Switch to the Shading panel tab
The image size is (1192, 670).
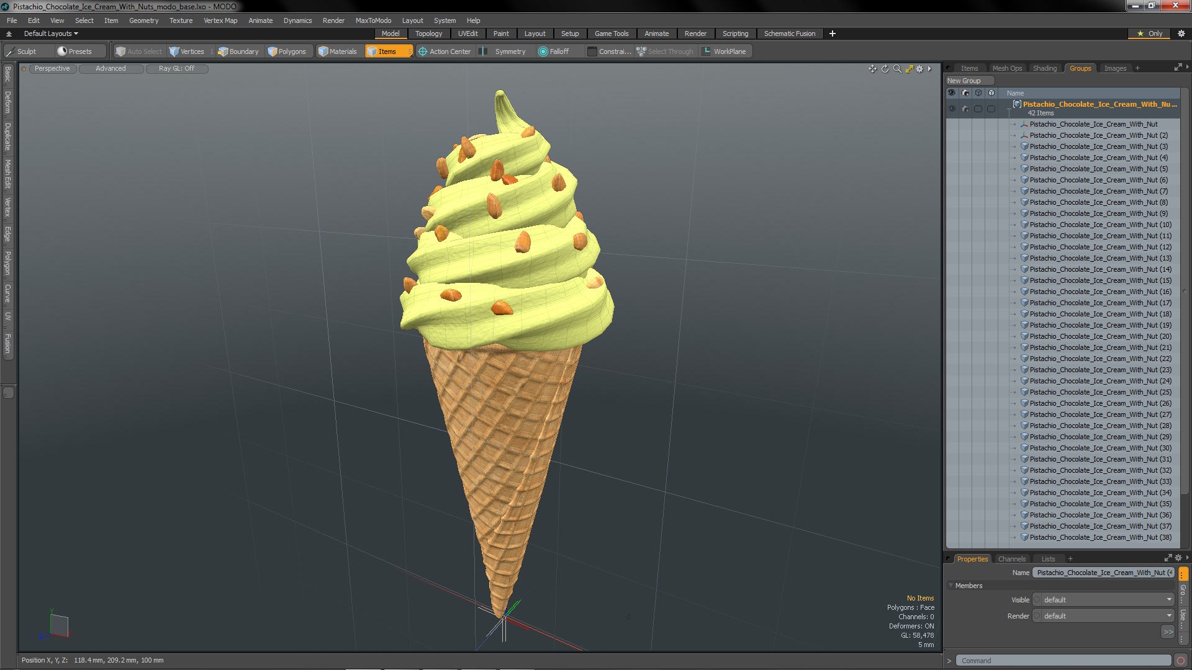point(1044,68)
